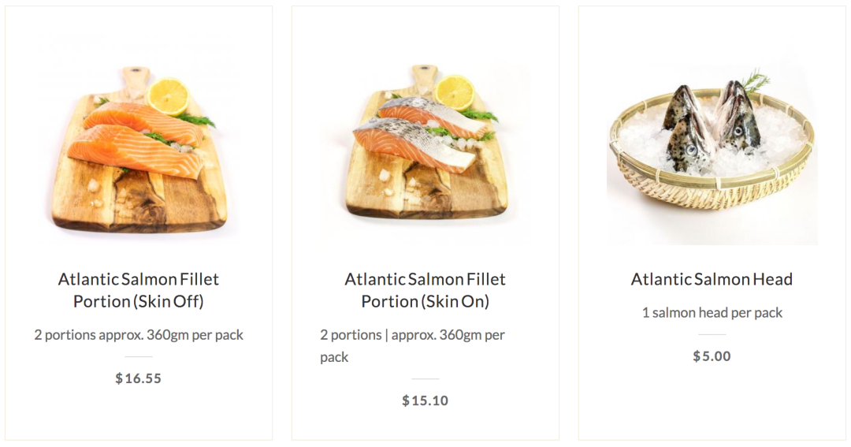
Task: Select the $15.10 price label
Action: pos(425,400)
